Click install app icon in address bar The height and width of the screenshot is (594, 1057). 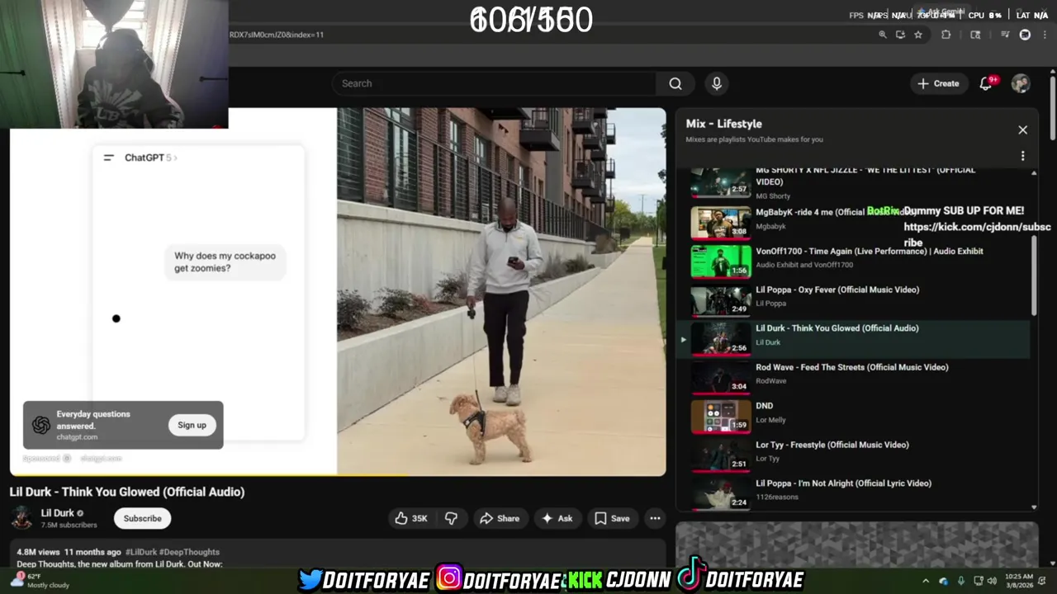coord(900,35)
